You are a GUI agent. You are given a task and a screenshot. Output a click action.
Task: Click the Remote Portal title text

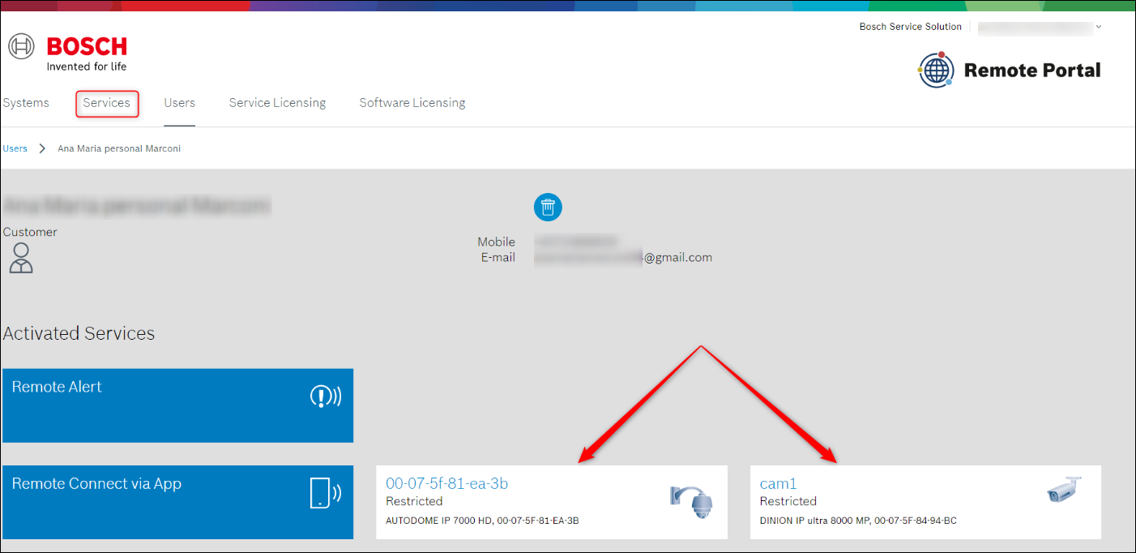1032,71
